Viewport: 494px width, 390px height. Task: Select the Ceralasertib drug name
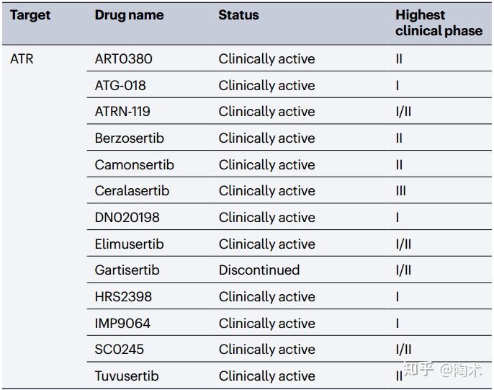click(x=132, y=191)
